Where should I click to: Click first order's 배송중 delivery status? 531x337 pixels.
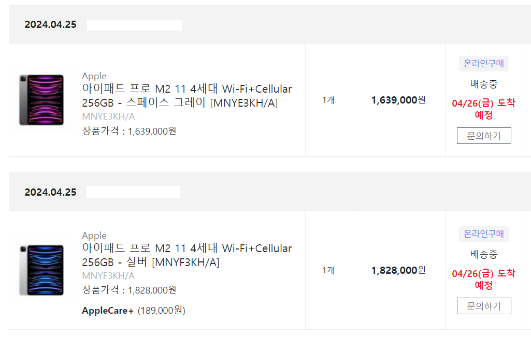point(483,84)
